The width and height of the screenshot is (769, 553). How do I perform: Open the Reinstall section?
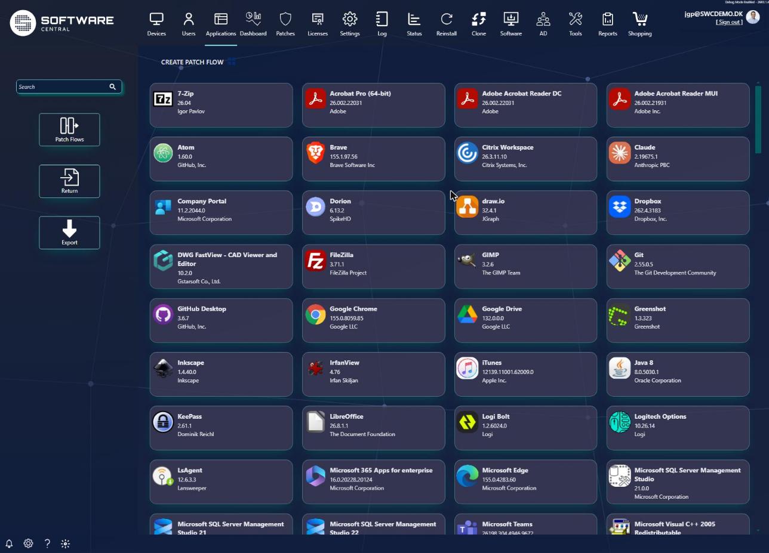pos(447,24)
